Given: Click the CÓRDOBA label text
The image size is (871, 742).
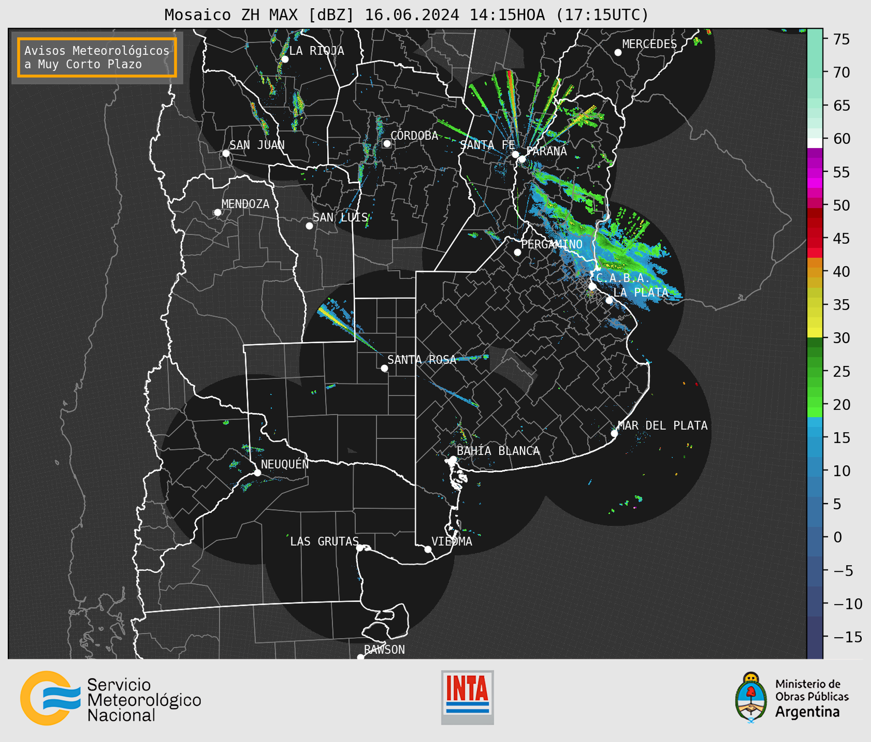Looking at the screenshot, I should 414,135.
